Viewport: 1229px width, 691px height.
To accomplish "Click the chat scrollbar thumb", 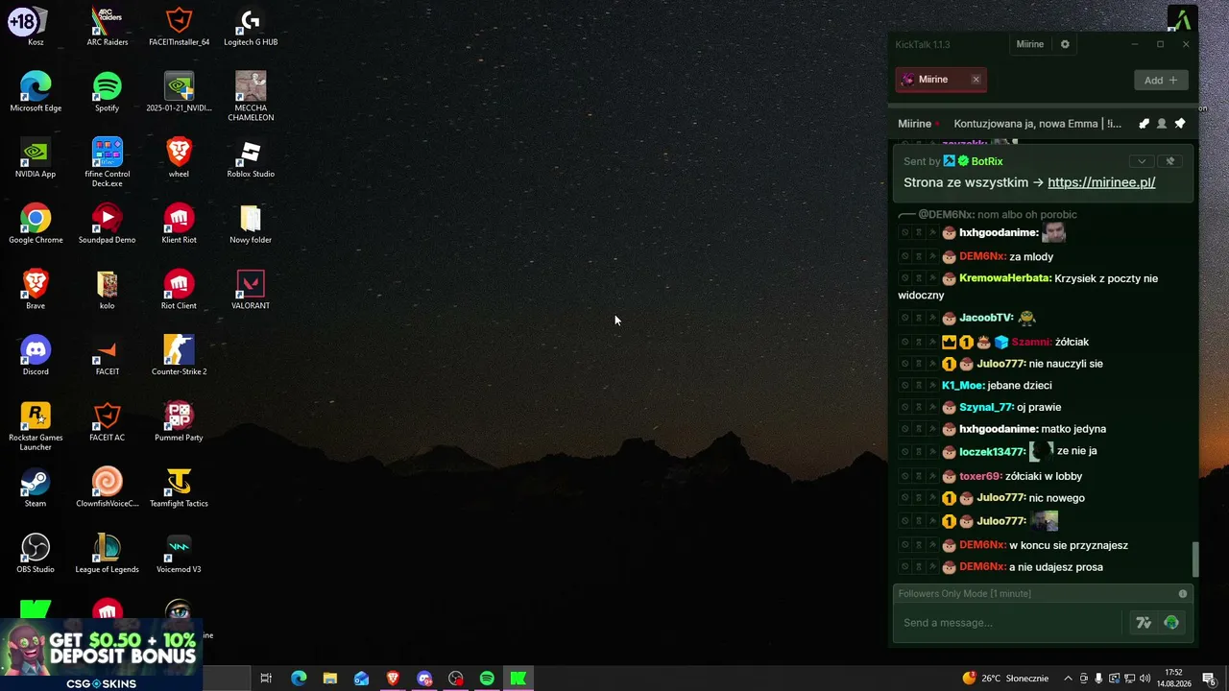I will tap(1195, 559).
